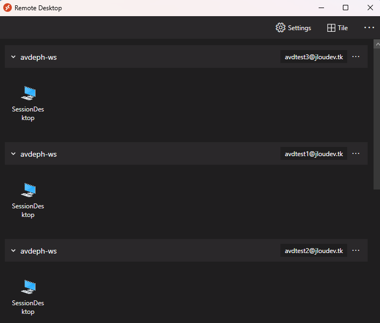Click the Remote Desktop app logo
Image resolution: width=380 pixels, height=323 pixels.
8,8
